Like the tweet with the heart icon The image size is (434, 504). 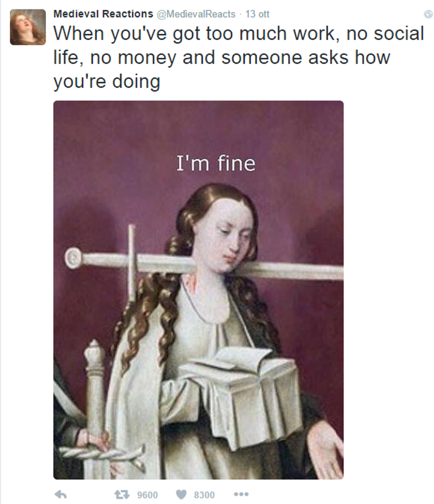coord(181,494)
